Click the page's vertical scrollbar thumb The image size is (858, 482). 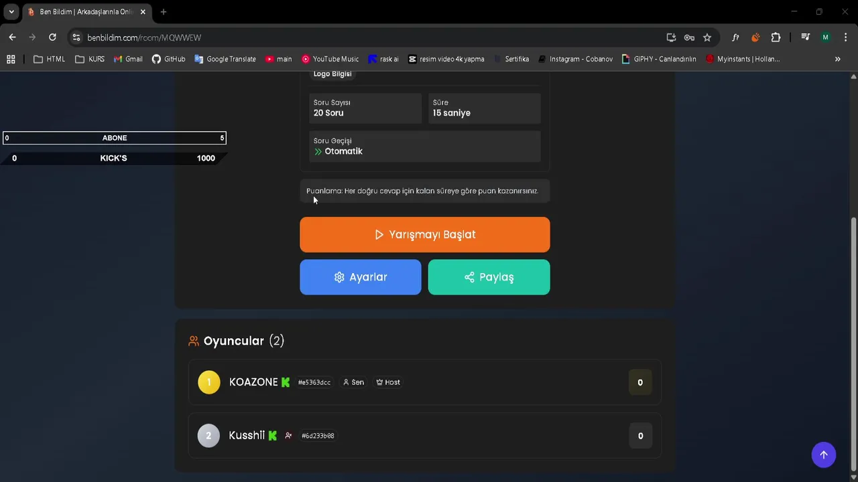pyautogui.click(x=853, y=344)
